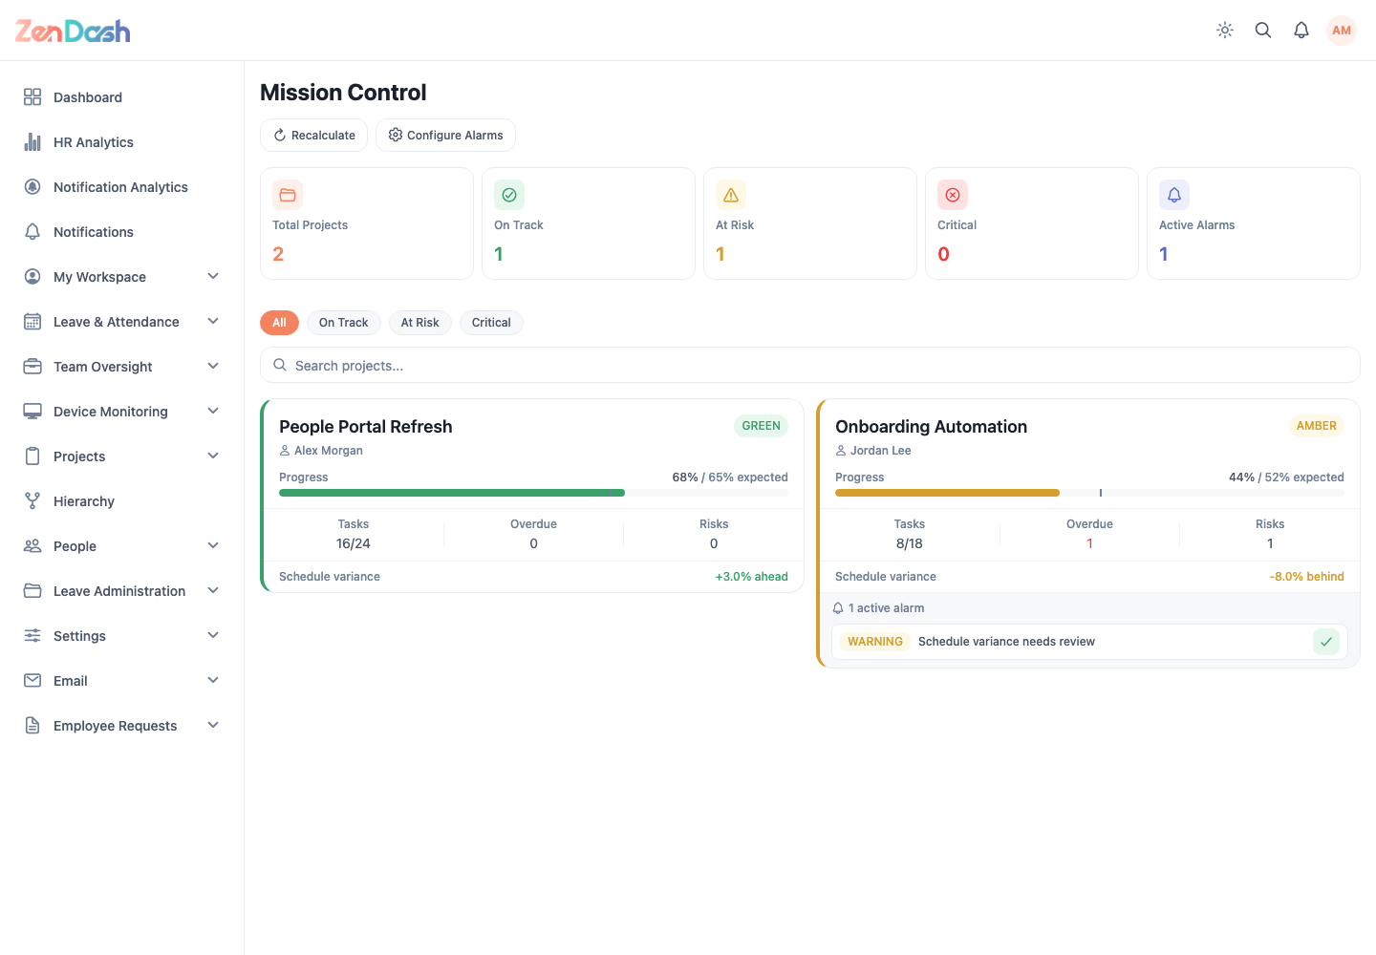Filter projects by Critical pill
This screenshot has width=1376, height=955.
(x=491, y=323)
